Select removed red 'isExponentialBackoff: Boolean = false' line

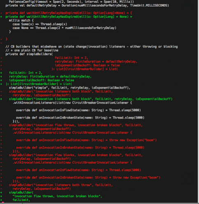[87, 65]
